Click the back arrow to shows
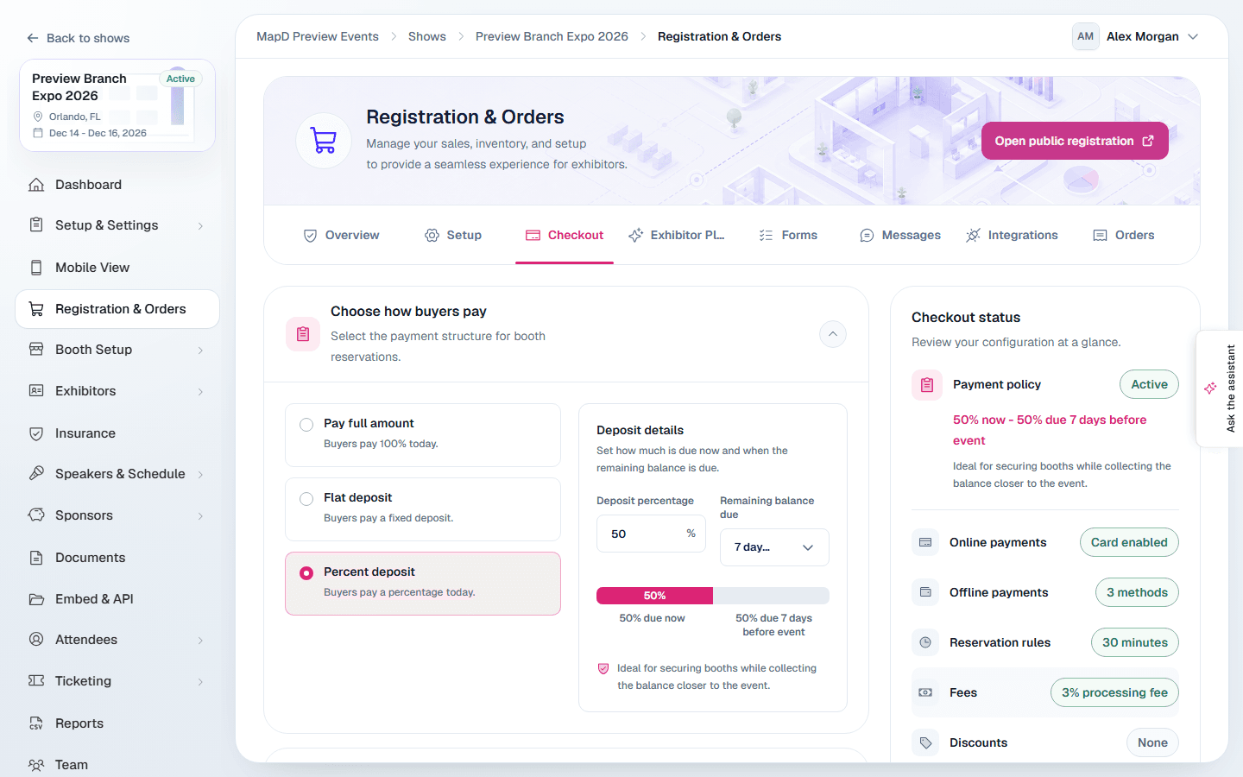Screen dimensions: 1243x777 point(33,38)
